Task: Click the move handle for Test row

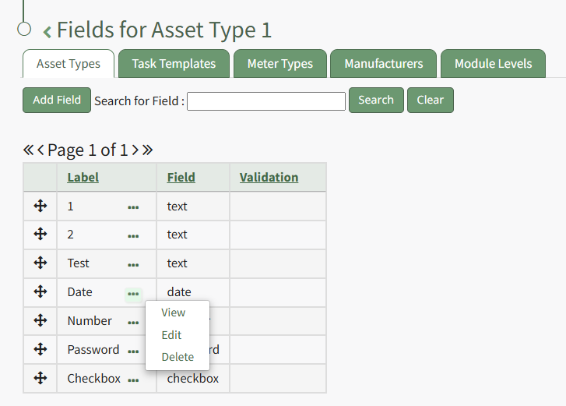Action: 40,263
